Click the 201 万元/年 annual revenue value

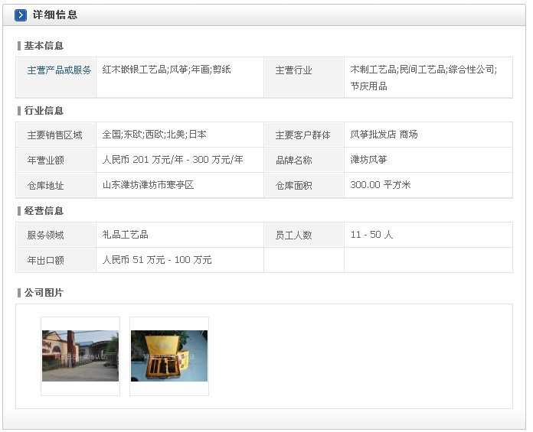(172, 160)
